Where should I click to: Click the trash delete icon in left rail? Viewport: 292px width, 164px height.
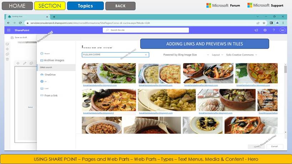pyautogui.click(x=7, y=59)
